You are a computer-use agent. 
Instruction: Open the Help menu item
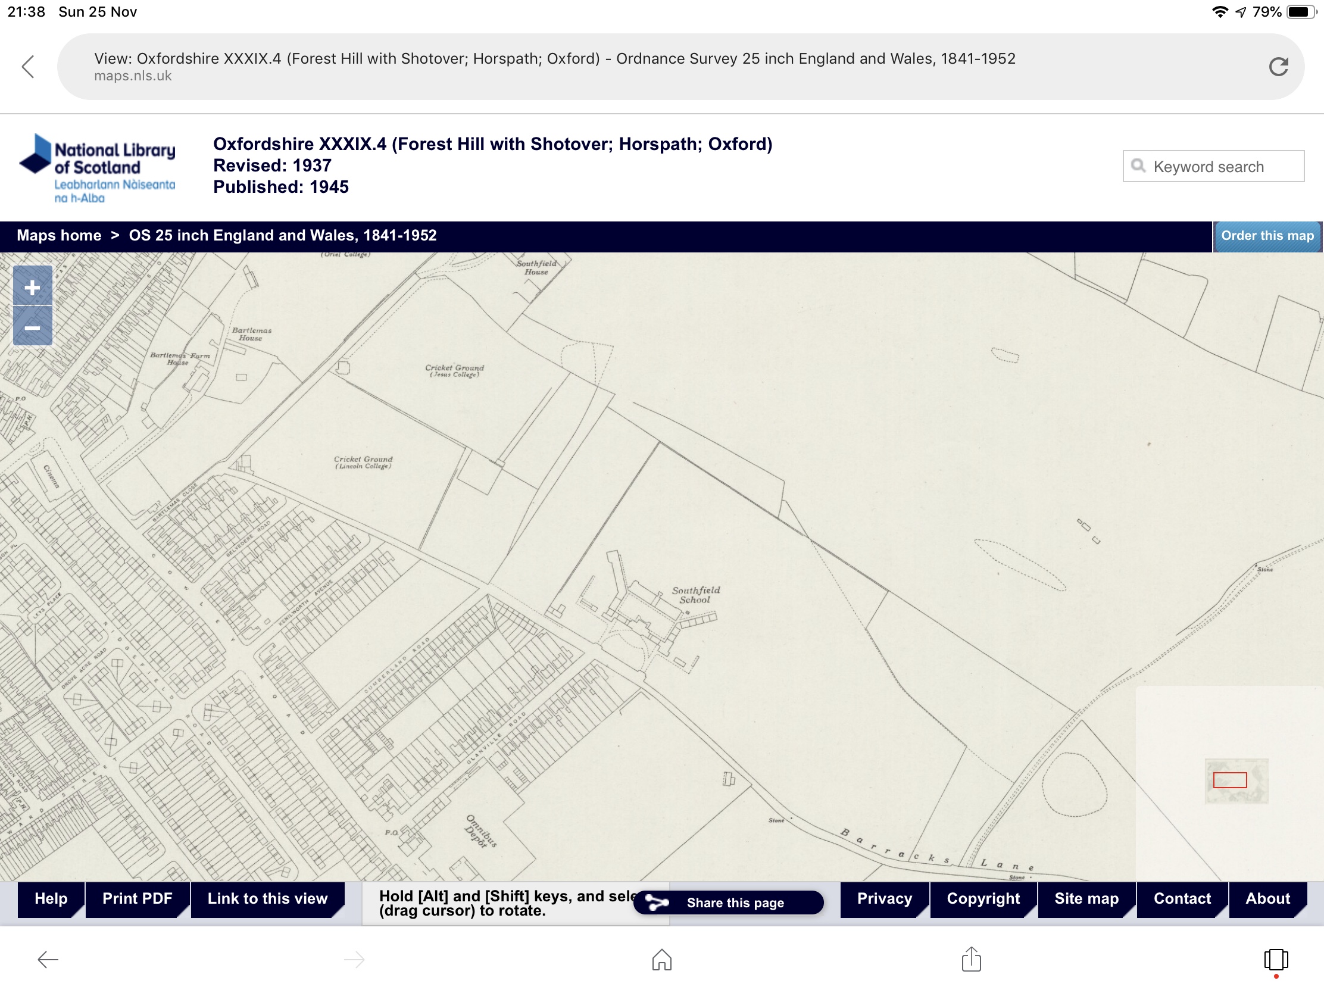coord(51,898)
